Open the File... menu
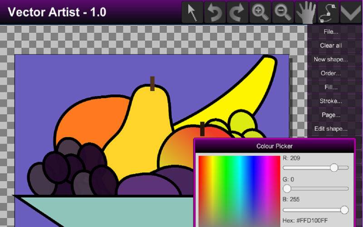 point(331,32)
